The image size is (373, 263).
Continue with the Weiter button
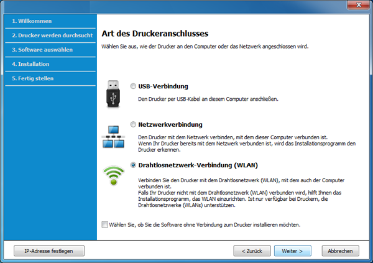tap(293, 251)
